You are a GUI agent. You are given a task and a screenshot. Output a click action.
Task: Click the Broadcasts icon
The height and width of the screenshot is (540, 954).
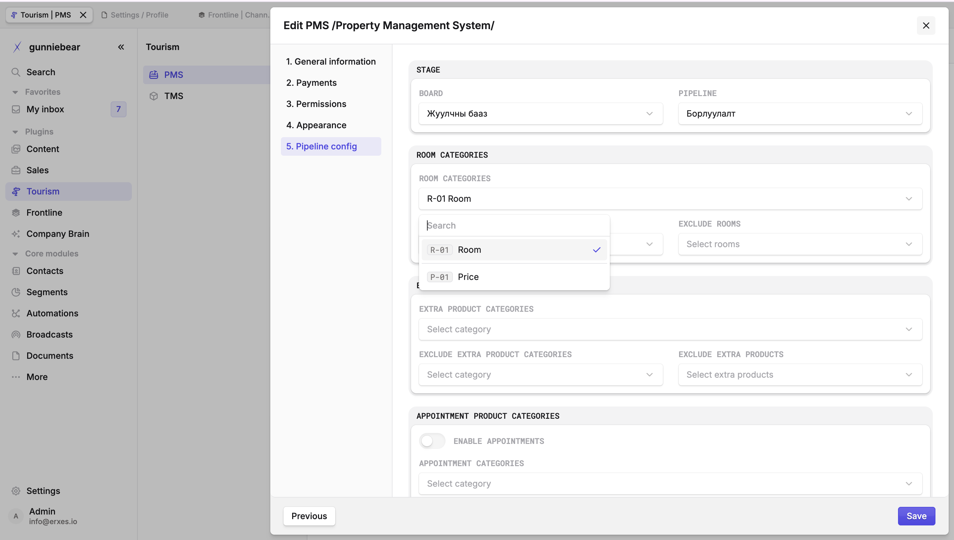pyautogui.click(x=16, y=335)
